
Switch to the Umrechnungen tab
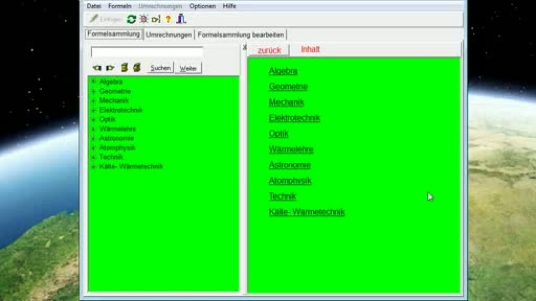[x=168, y=35]
